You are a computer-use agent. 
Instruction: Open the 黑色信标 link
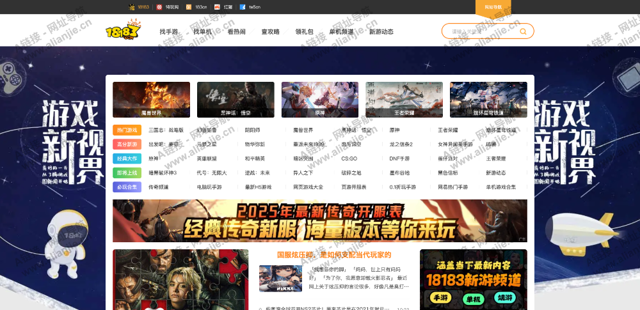coord(448,173)
